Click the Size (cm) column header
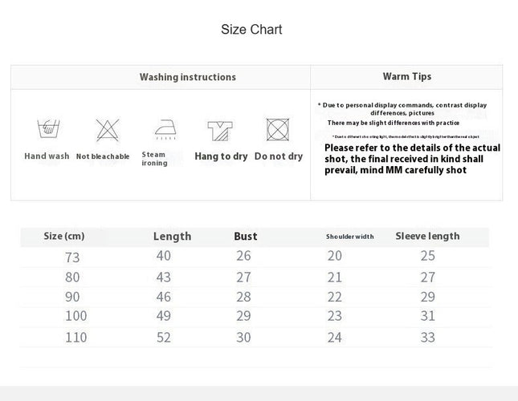 pos(64,236)
